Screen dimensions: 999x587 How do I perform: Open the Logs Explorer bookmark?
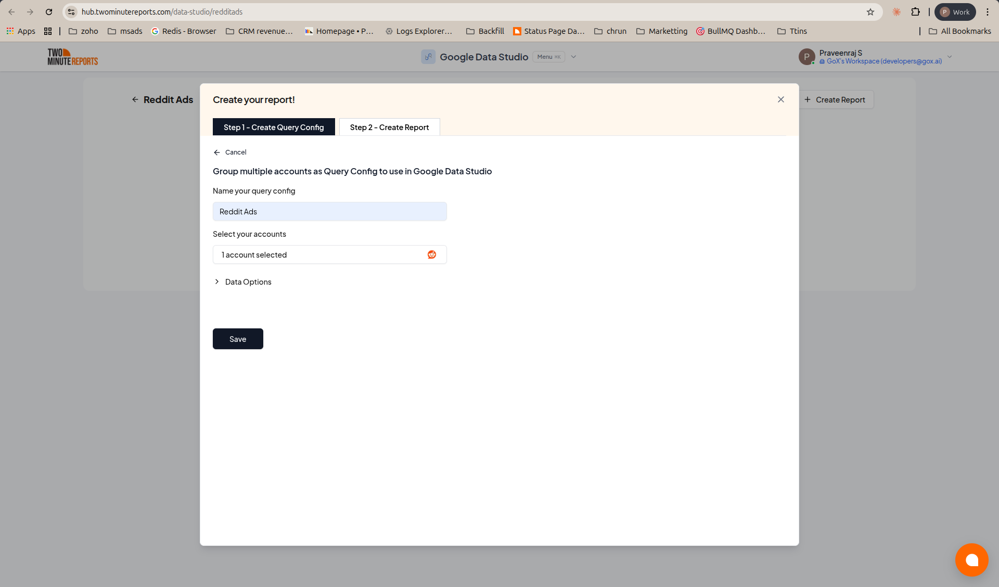419,31
